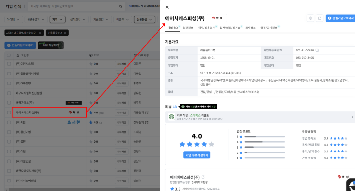The width and height of the screenshot is (355, 191).
Task: Open the company website globe icon
Action: [310, 18]
